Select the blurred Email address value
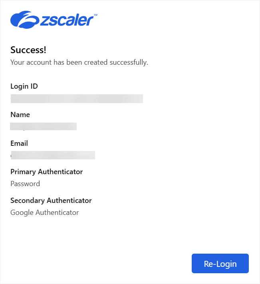Screen dimensions: 260x284 pyautogui.click(x=53, y=155)
